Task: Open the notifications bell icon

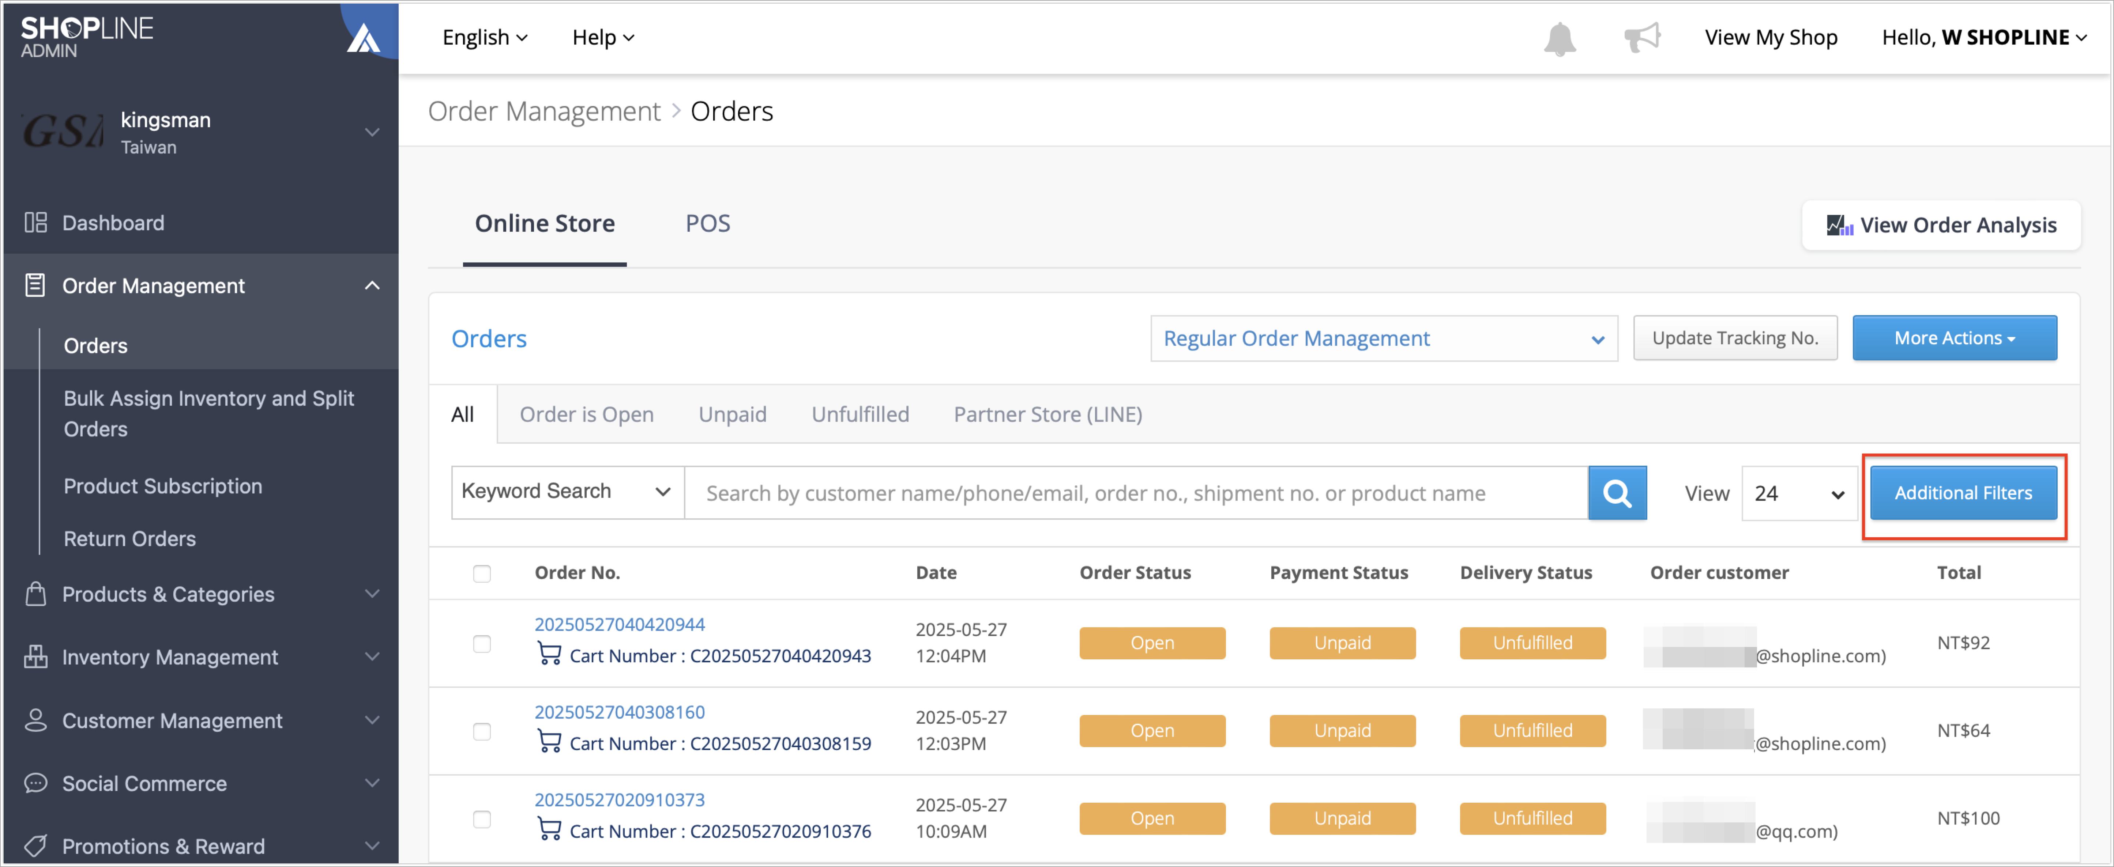Action: (1559, 38)
